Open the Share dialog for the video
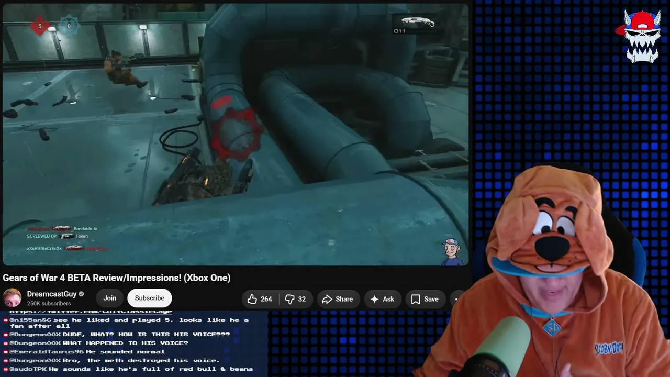This screenshot has width=670, height=377. tap(338, 299)
